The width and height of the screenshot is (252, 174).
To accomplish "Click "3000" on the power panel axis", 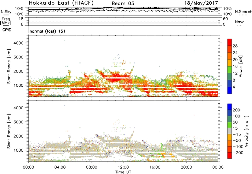I will (19, 57).
